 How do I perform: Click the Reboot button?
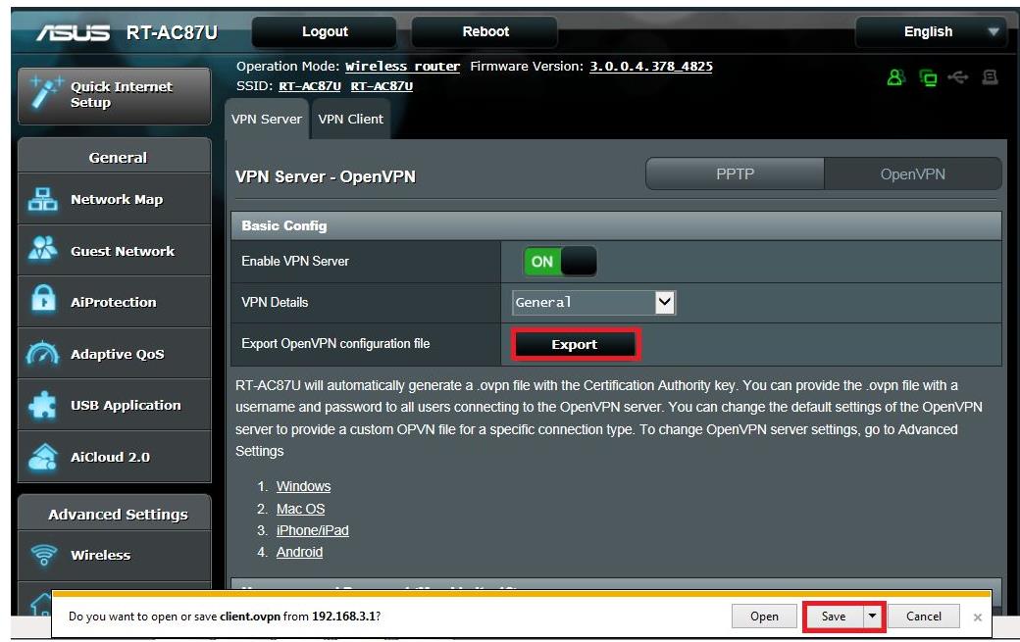(485, 31)
